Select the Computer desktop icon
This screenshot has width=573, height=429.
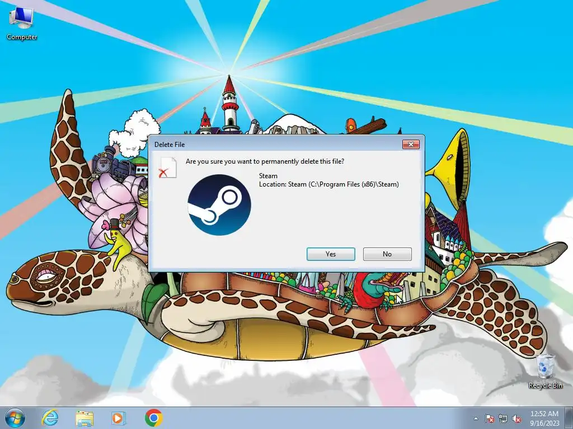click(22, 23)
